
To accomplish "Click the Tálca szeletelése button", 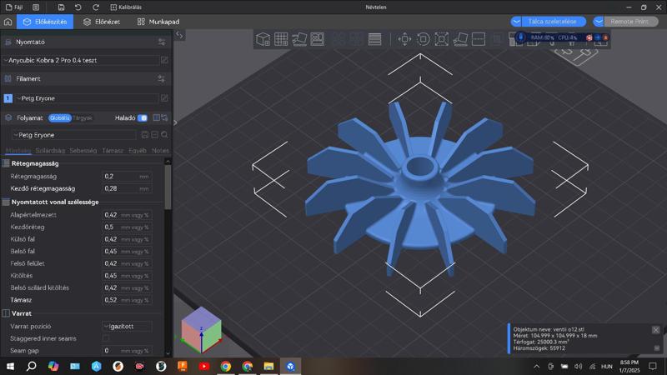I will [x=553, y=22].
